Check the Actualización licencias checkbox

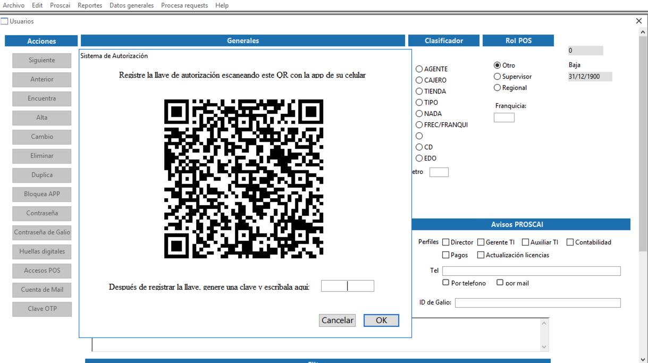click(481, 255)
